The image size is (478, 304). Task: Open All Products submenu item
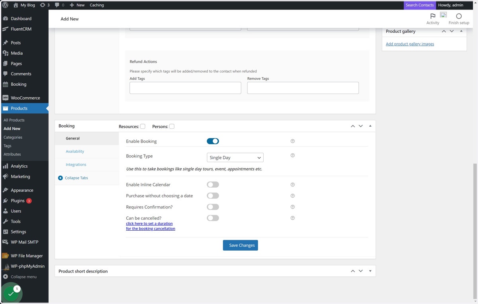tap(14, 120)
